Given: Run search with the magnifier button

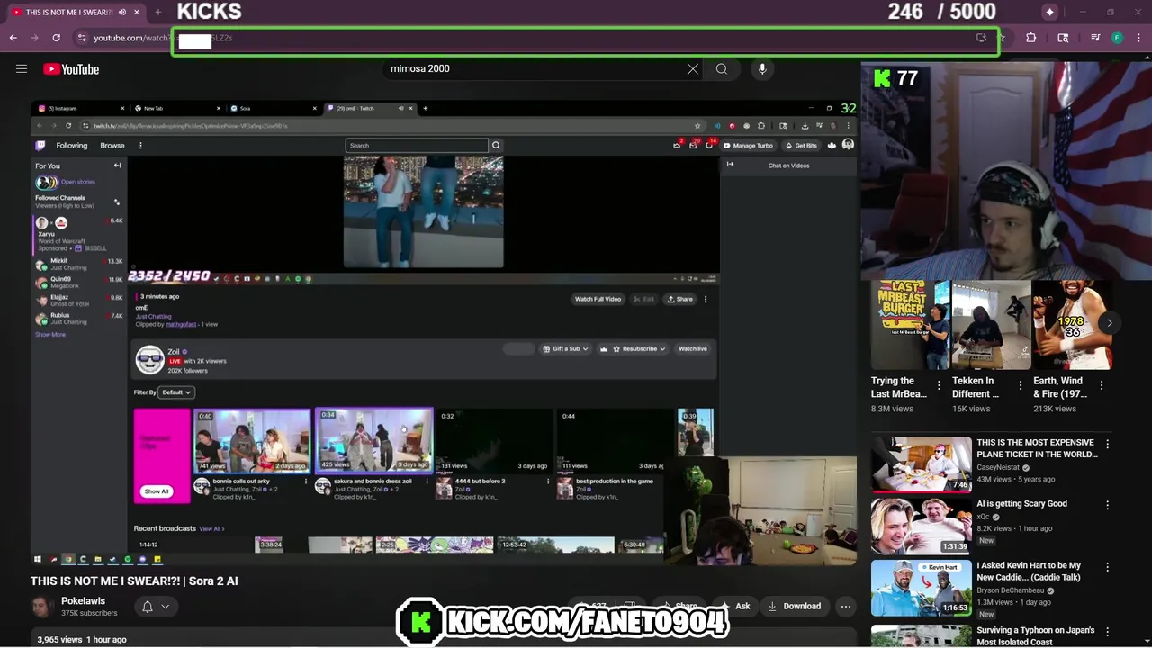Looking at the screenshot, I should tap(722, 69).
